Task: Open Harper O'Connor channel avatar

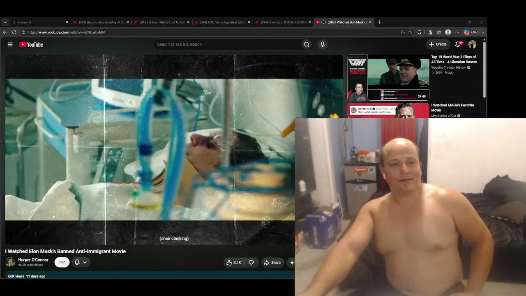Action: click(x=10, y=262)
